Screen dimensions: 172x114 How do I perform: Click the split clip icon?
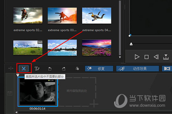pyautogui.click(x=11, y=68)
